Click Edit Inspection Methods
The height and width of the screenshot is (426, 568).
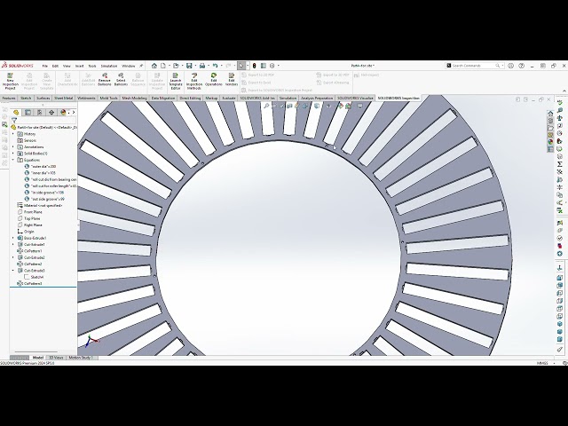[x=194, y=81]
